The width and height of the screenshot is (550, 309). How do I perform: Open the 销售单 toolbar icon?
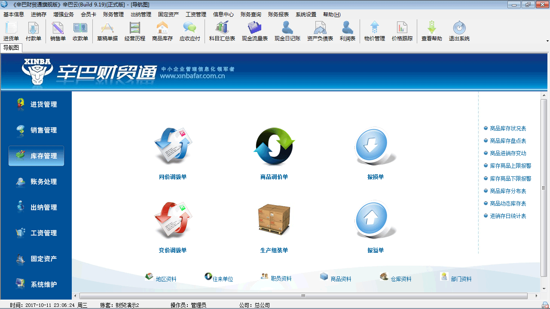click(58, 31)
